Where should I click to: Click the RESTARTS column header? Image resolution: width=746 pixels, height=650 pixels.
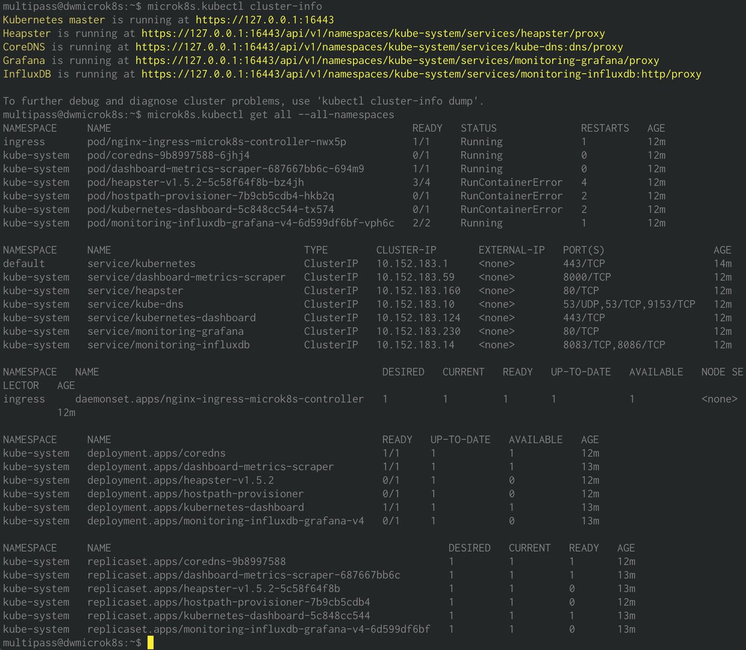pyautogui.click(x=605, y=129)
